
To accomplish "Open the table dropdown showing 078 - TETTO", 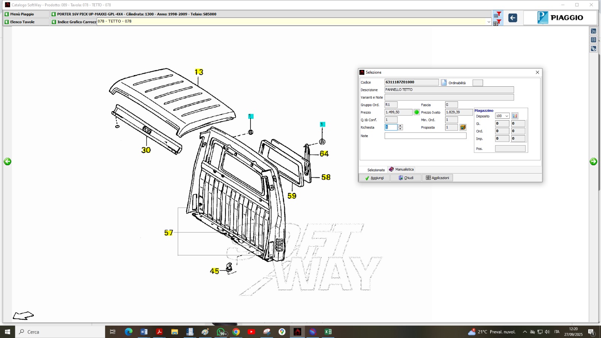I will click(489, 22).
